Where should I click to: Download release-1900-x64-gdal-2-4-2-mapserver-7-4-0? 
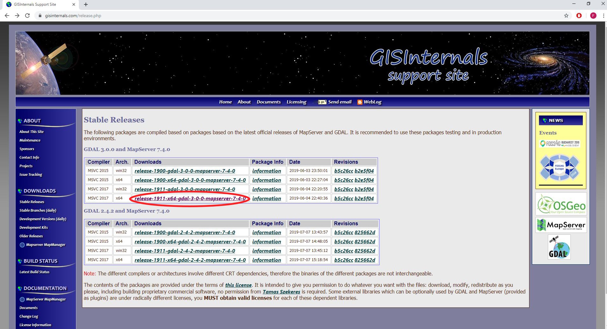pyautogui.click(x=190, y=241)
